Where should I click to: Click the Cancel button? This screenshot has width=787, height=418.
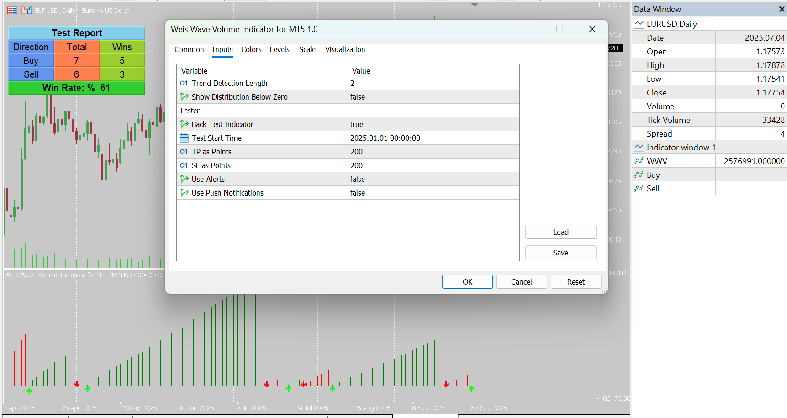(x=522, y=282)
